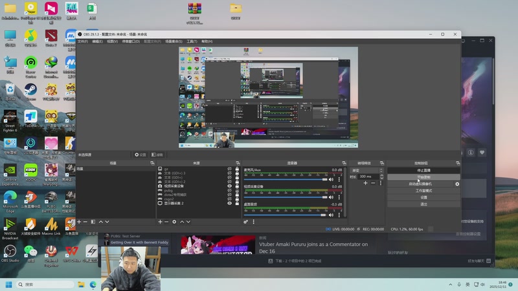Open scene filters icon in scenes toolbar
This screenshot has width=518, height=291.
93,222
